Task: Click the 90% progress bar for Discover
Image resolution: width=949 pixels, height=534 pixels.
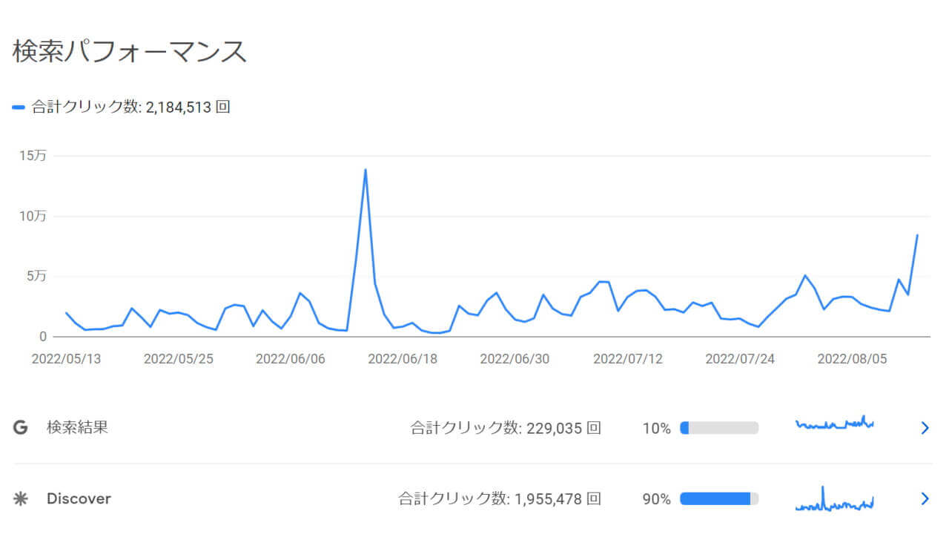Action: 717,498
